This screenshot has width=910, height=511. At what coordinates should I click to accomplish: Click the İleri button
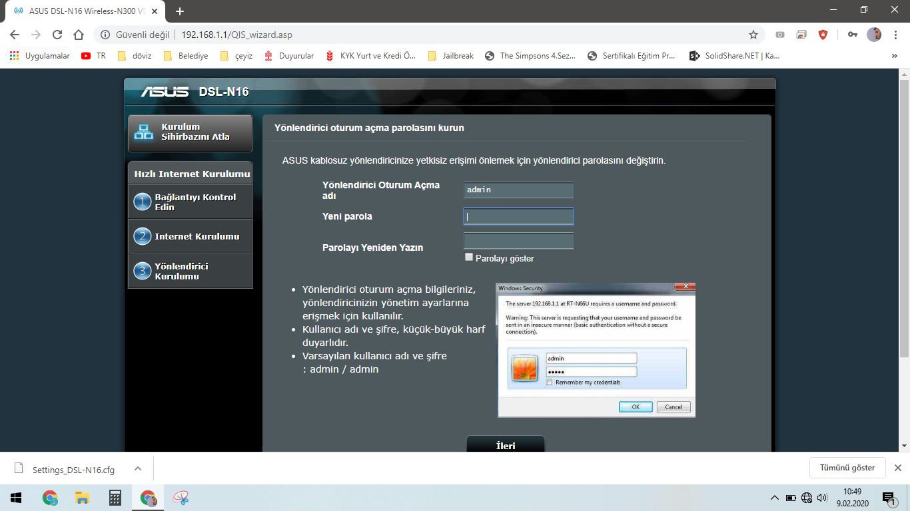506,444
